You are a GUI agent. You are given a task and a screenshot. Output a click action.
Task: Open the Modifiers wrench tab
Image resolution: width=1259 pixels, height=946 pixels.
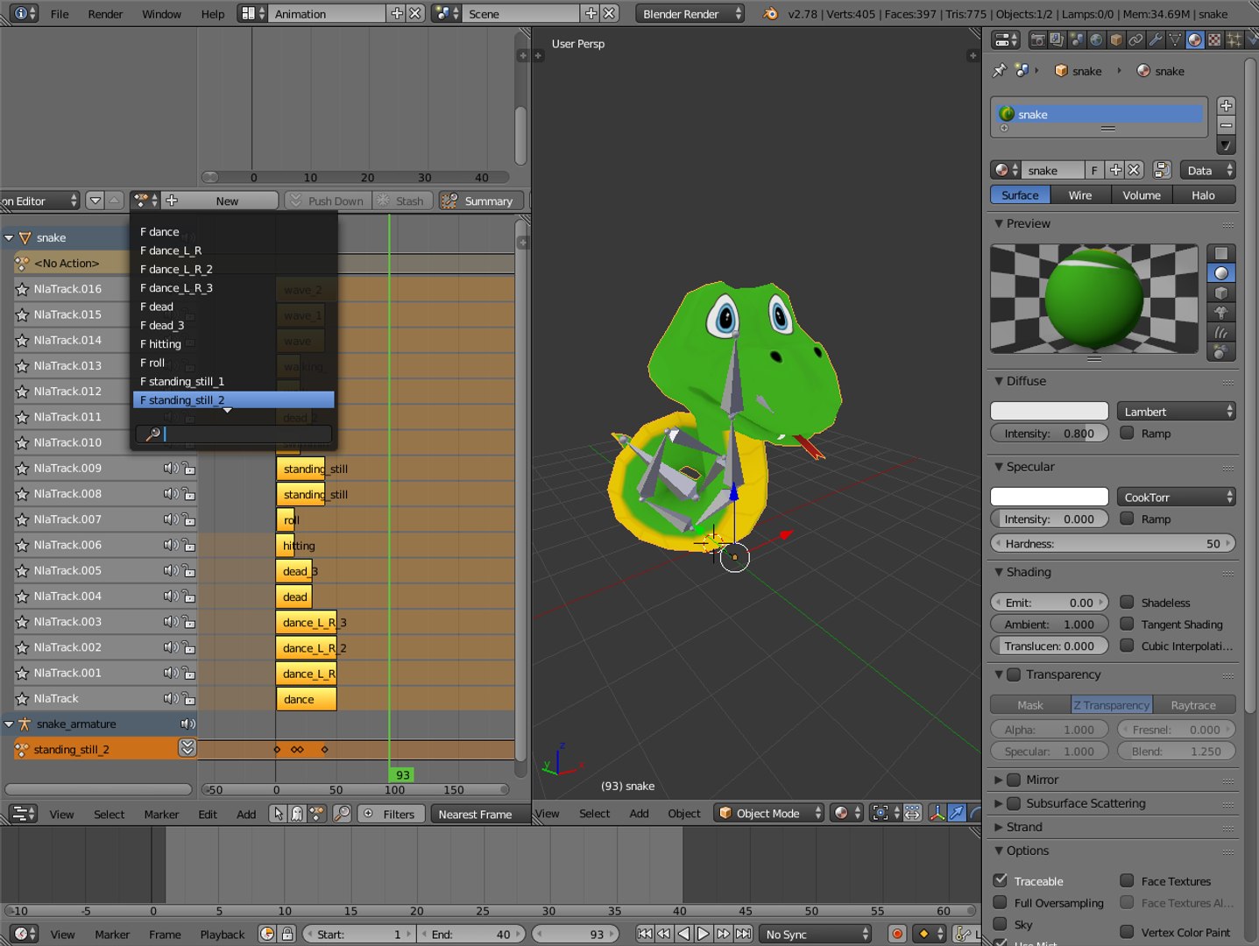tap(1156, 39)
